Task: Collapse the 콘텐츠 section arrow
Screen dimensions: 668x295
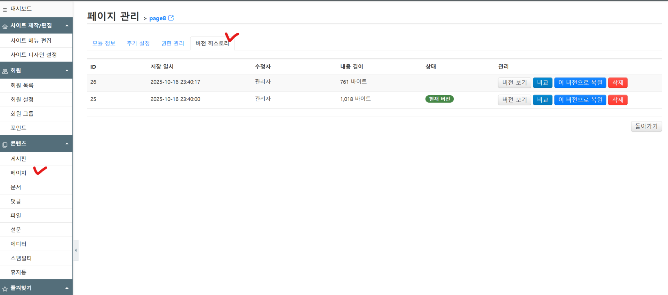Action: (x=67, y=144)
